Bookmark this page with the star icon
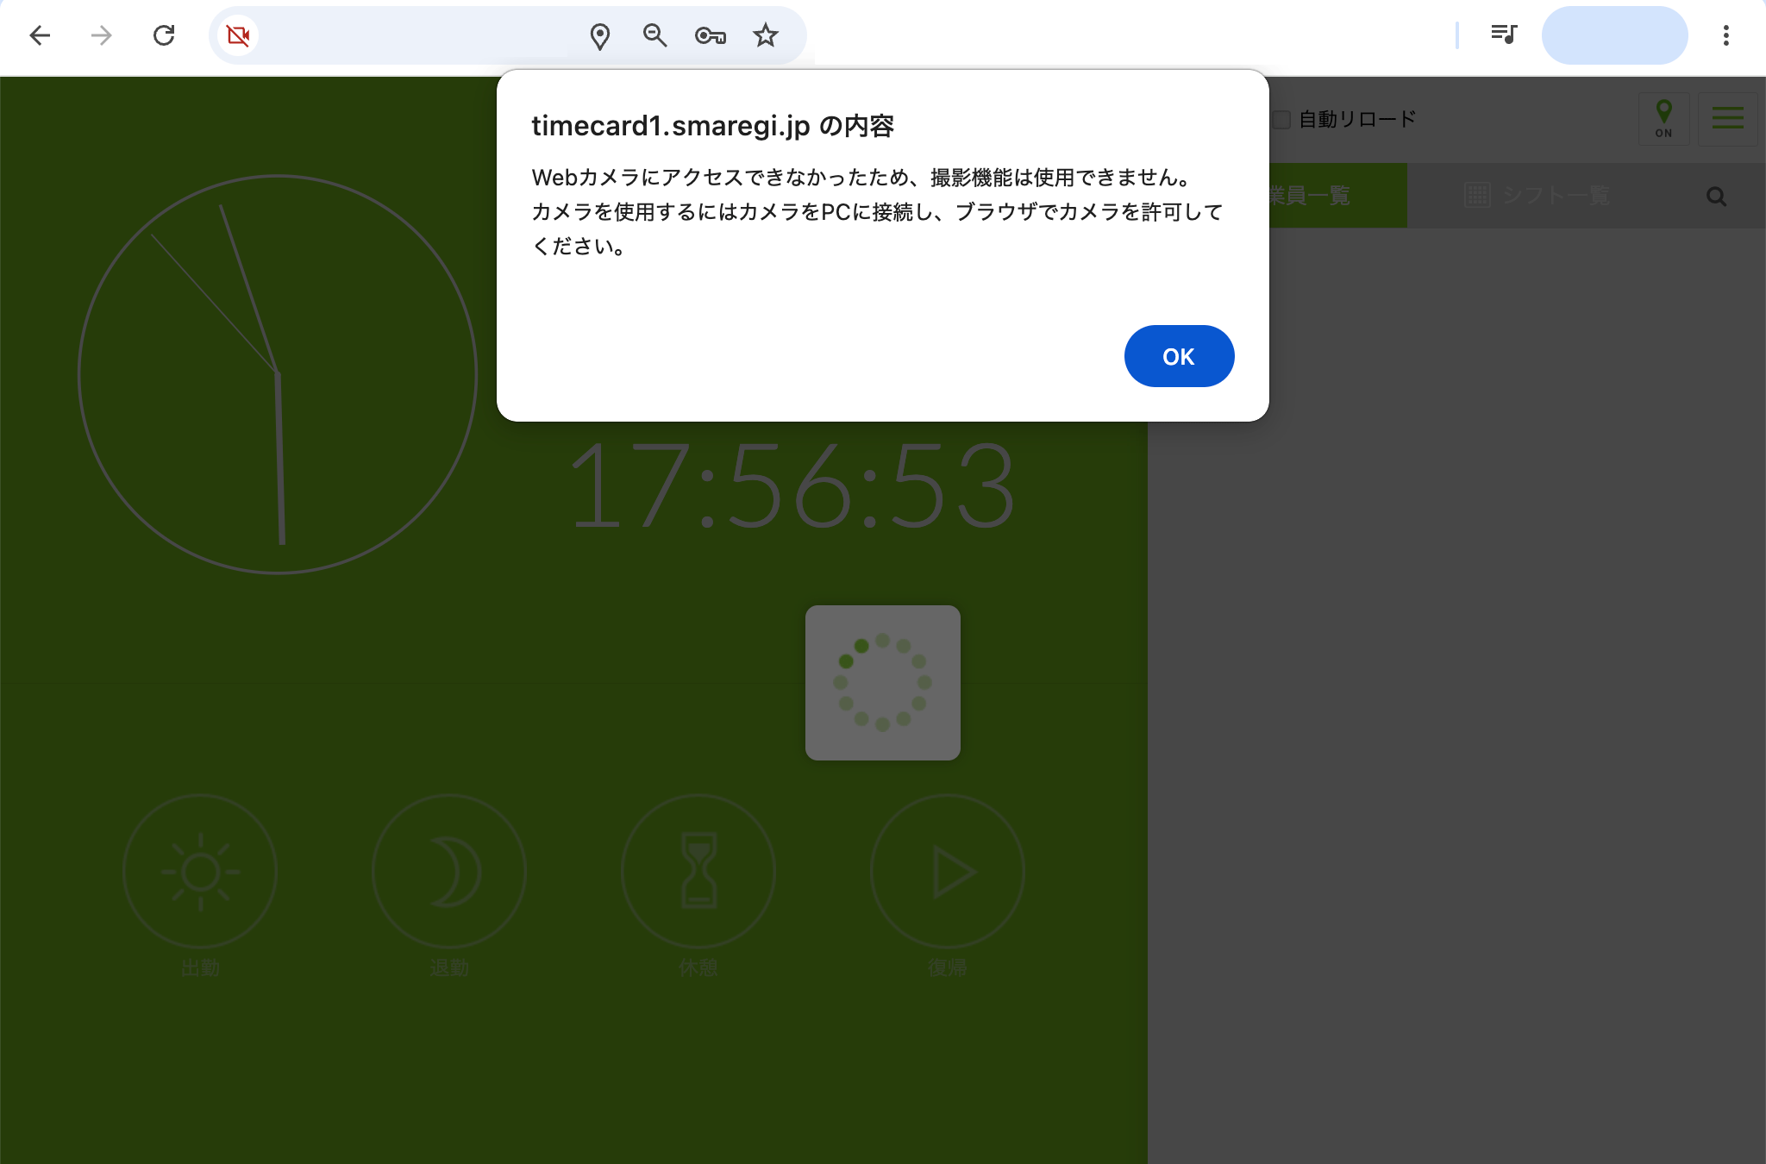Viewport: 1766px width, 1164px height. coord(766,35)
